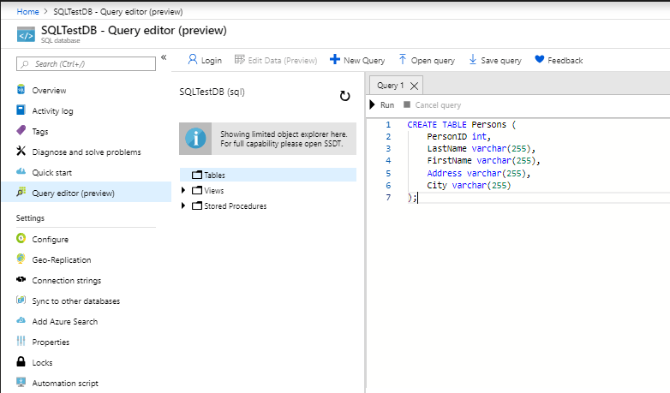Switch to the Query 1 tab
The image size is (670, 393).
click(390, 86)
